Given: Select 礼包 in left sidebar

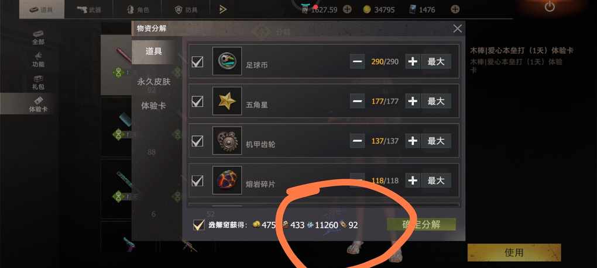Looking at the screenshot, I should pyautogui.click(x=38, y=82).
